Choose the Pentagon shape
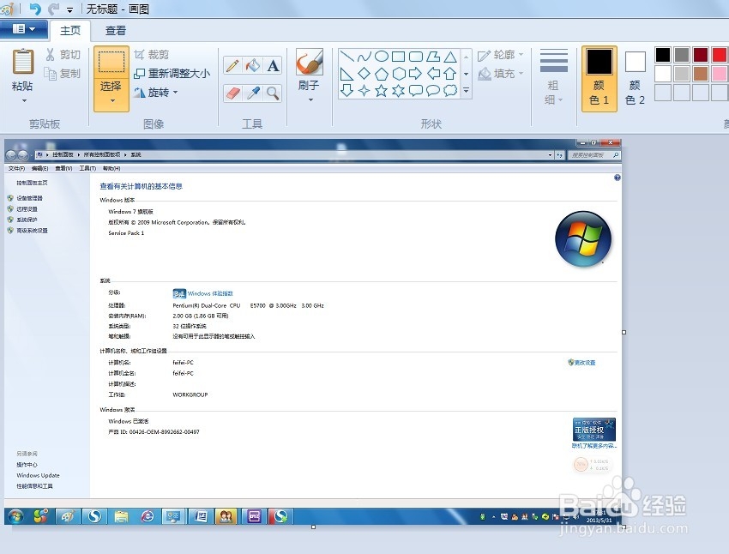Viewport: 729px width, 554px height. [382, 74]
